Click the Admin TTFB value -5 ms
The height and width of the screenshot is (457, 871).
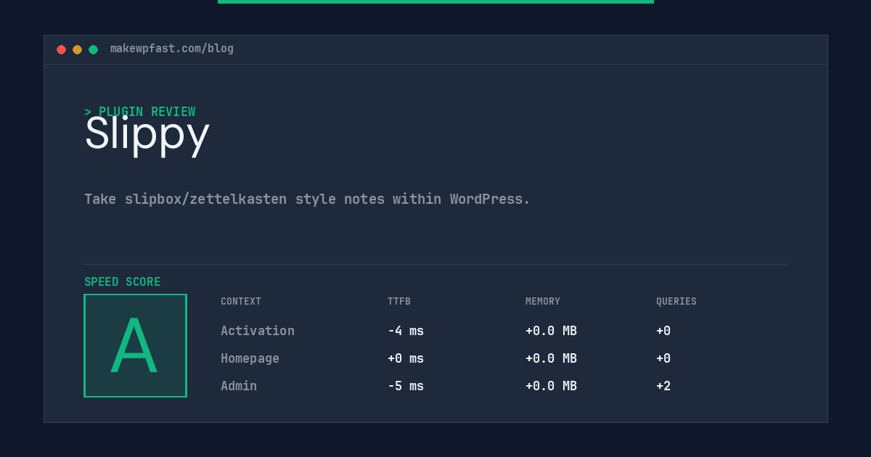406,386
